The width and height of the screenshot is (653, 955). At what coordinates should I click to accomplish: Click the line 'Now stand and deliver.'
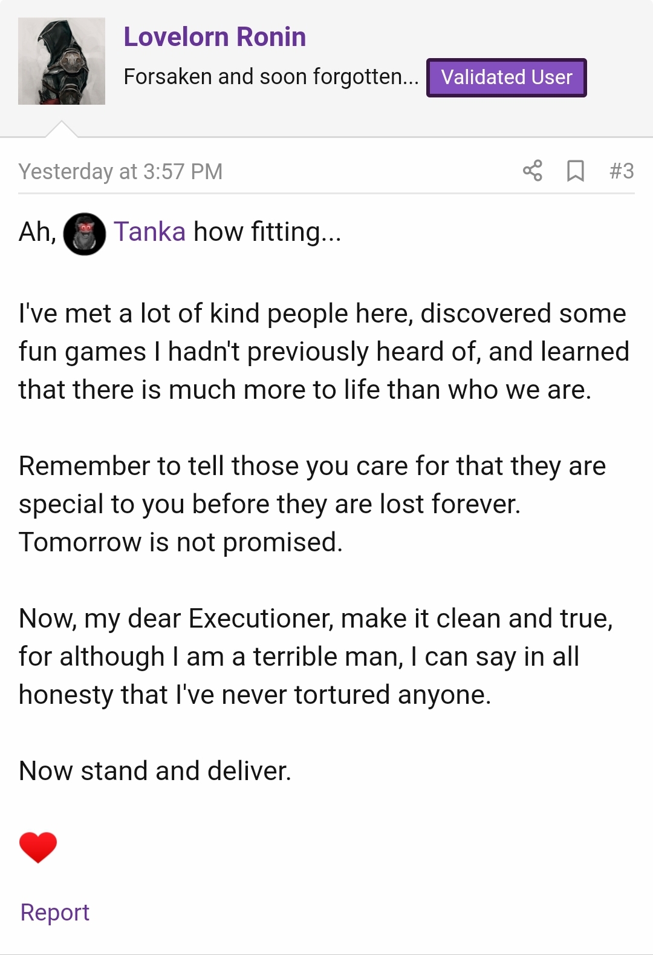pyautogui.click(x=155, y=771)
